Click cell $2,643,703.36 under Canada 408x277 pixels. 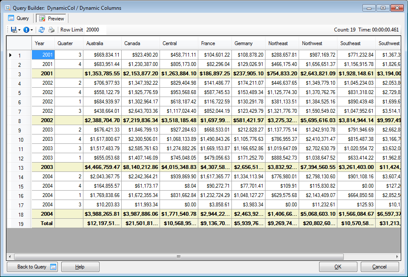(140, 111)
